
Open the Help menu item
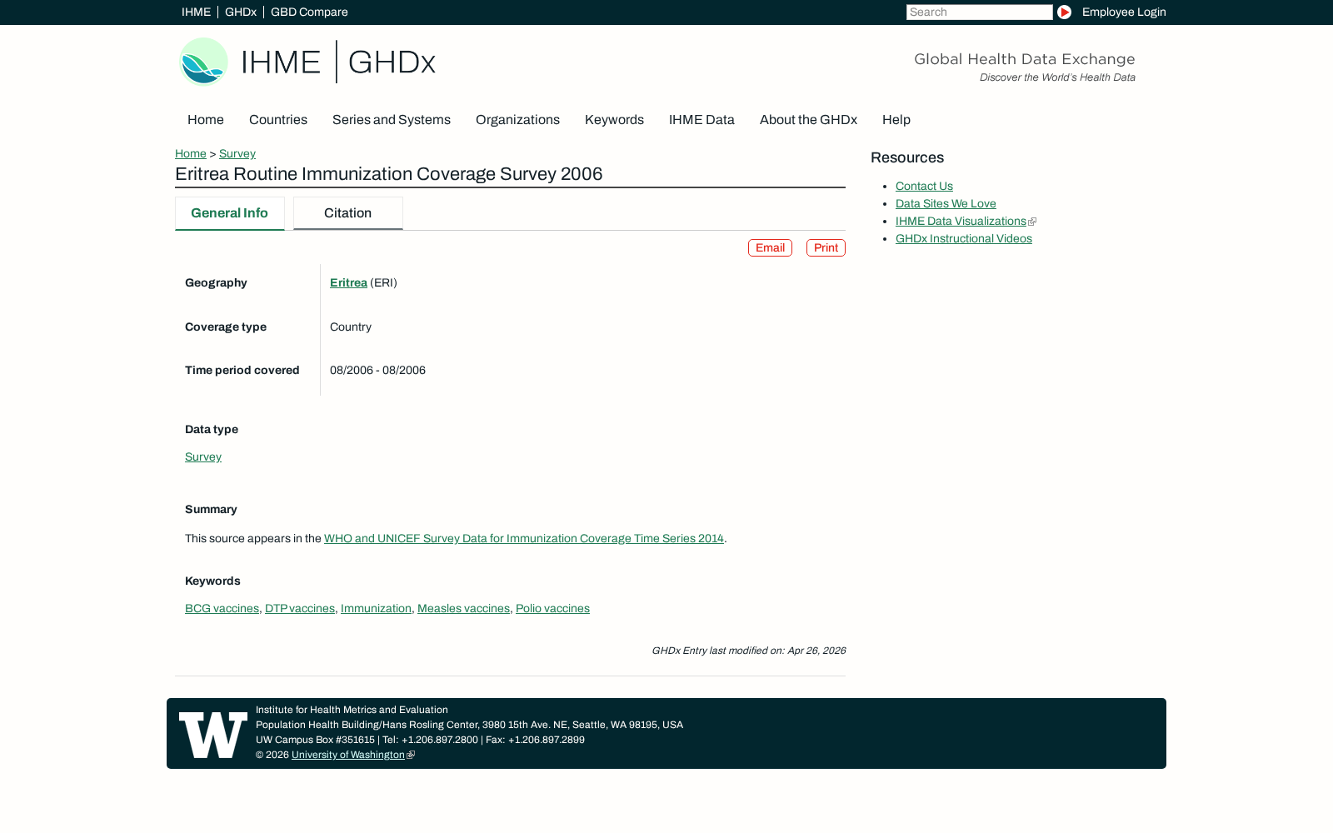pos(896,120)
